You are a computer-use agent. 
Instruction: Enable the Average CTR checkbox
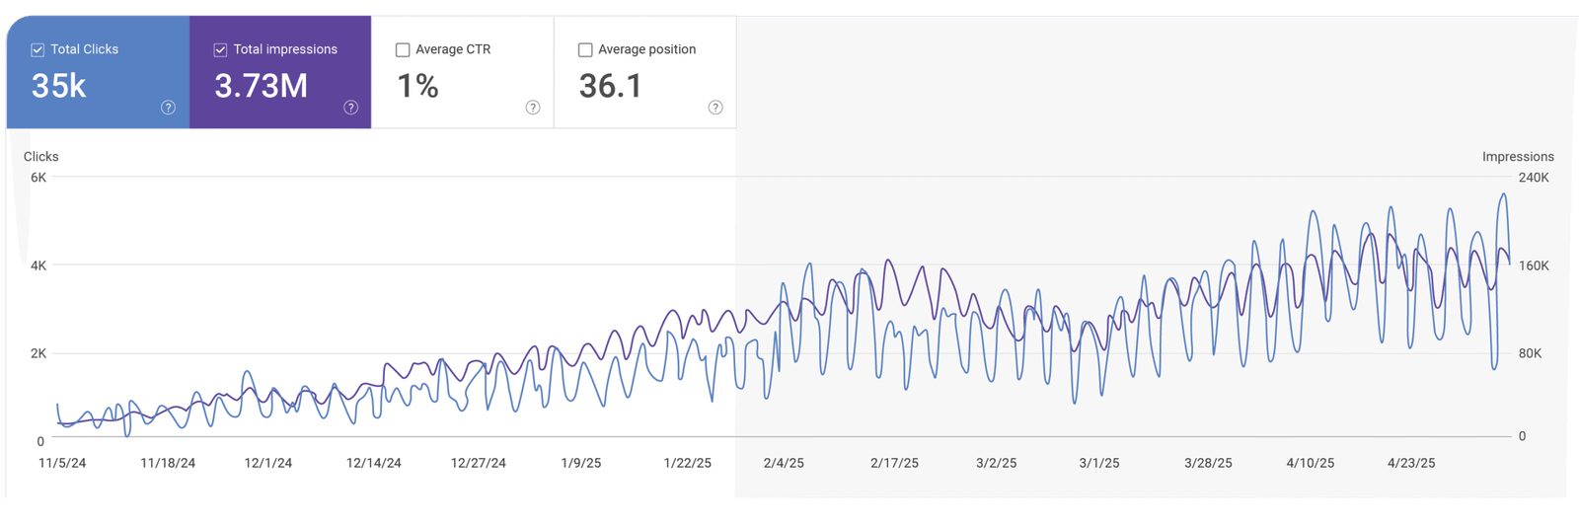click(x=403, y=49)
